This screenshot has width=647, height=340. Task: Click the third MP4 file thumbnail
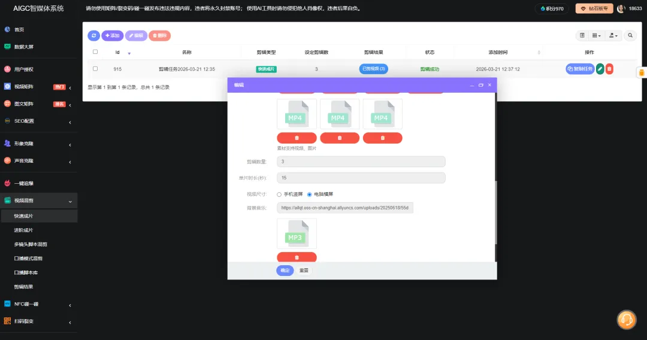[382, 114]
